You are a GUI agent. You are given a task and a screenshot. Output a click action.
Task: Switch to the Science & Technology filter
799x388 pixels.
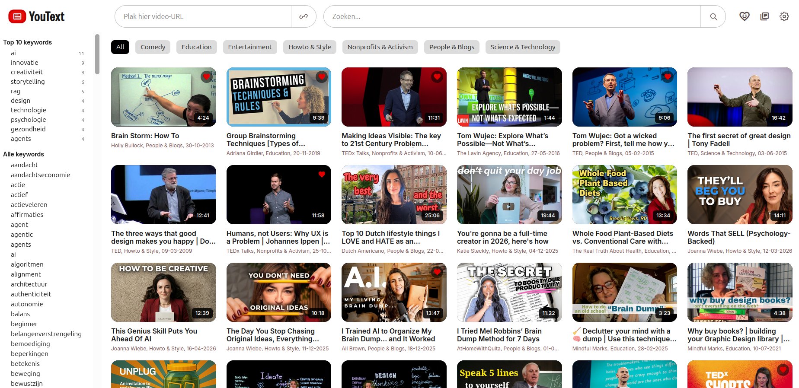(523, 47)
